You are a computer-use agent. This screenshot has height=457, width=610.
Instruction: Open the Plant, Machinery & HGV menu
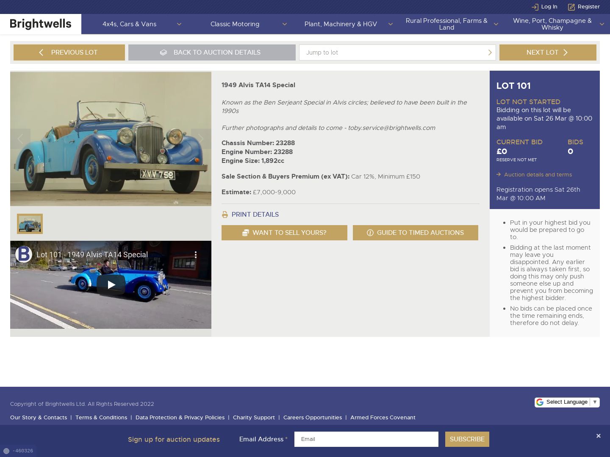coord(341,24)
